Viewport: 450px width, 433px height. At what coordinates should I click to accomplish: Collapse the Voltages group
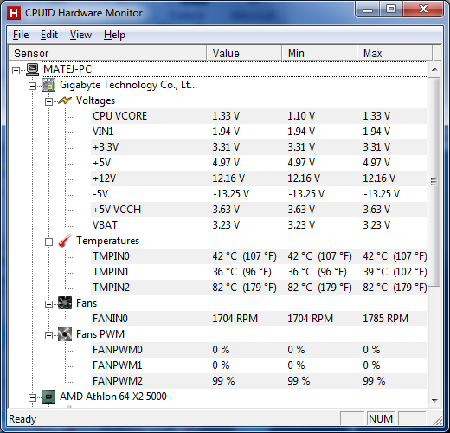point(48,101)
